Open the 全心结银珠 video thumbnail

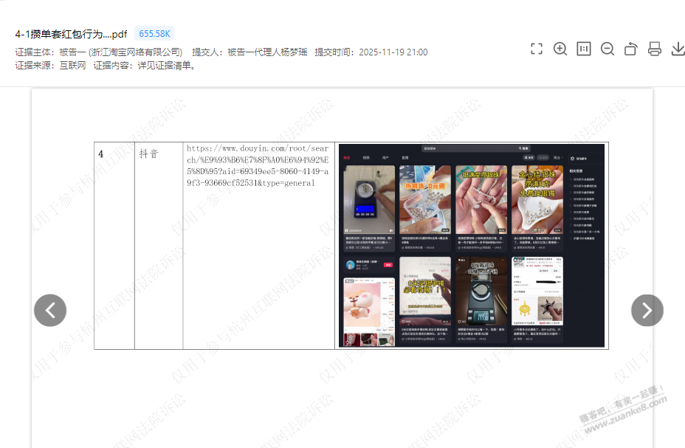click(x=537, y=199)
